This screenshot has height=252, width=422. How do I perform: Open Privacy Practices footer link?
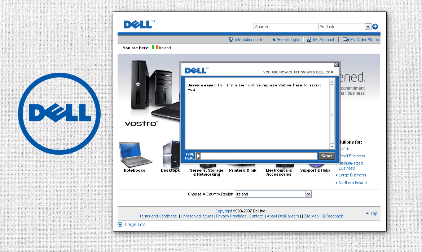pos(231,216)
